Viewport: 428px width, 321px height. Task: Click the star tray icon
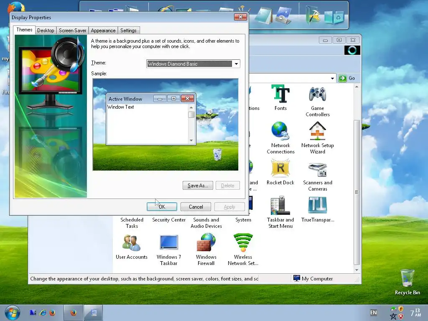coord(393,316)
